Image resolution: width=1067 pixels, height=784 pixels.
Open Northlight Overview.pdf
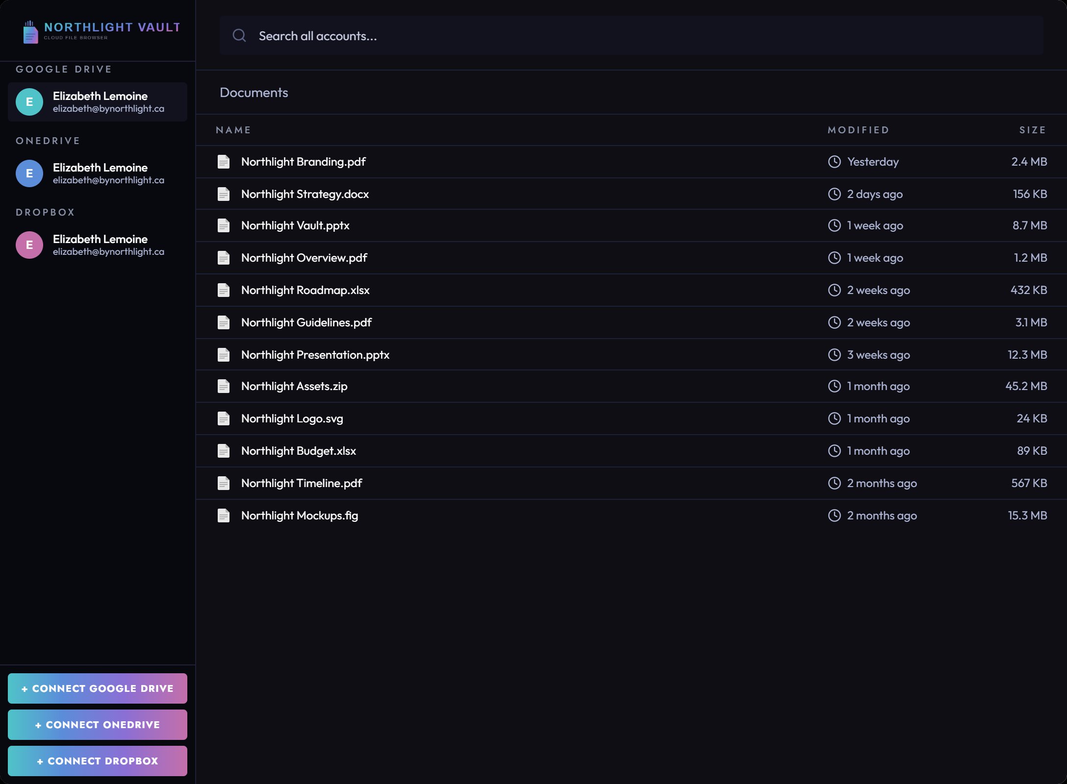pos(304,258)
